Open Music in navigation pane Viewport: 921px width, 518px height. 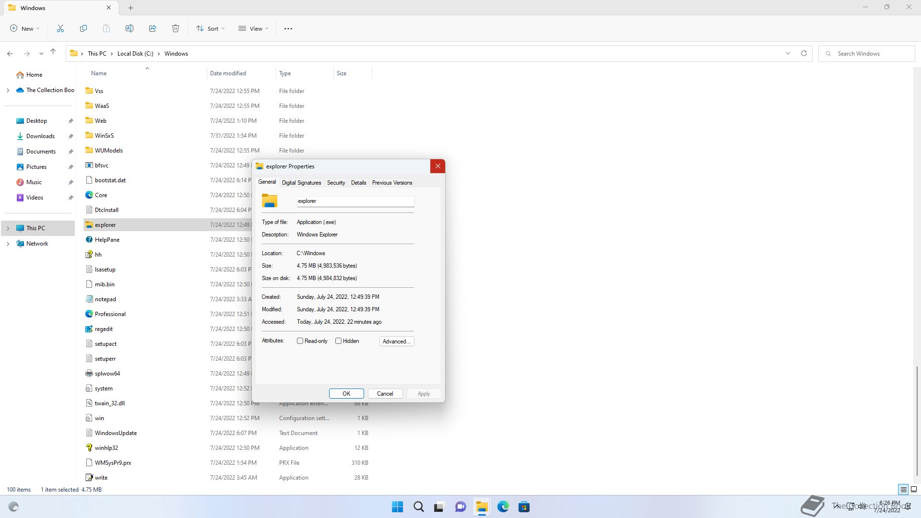34,182
